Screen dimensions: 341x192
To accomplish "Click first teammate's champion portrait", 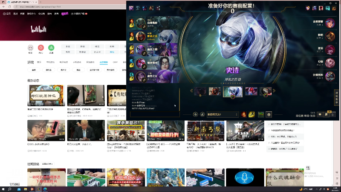I will [x=140, y=23].
